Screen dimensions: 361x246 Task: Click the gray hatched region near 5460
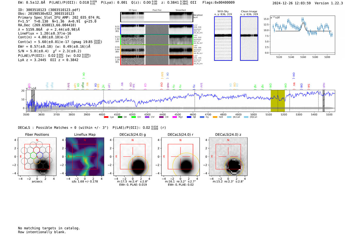pos(324,101)
